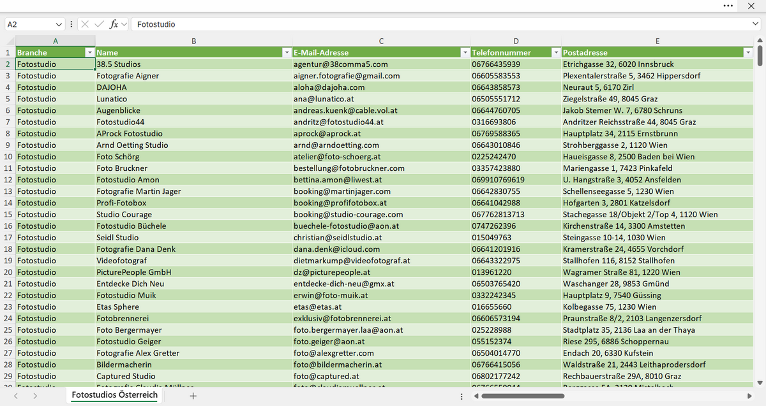
Task: Select row 10 header
Action: (x=8, y=157)
